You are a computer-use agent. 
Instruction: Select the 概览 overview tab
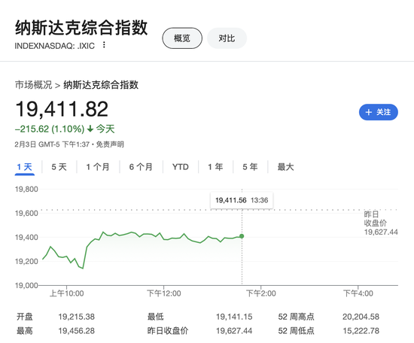[x=182, y=38]
